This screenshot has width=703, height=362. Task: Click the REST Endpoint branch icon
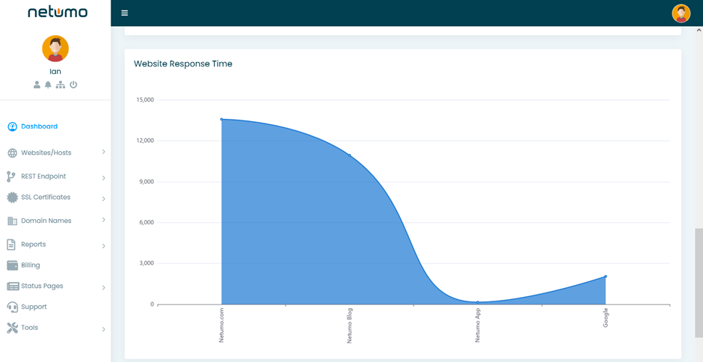tap(10, 177)
